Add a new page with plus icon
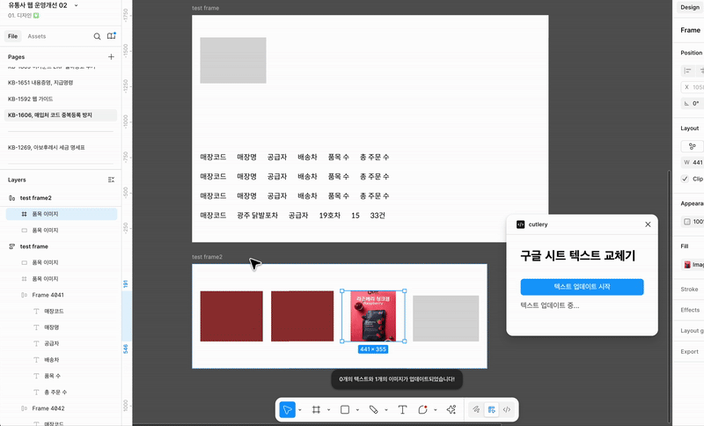This screenshot has width=704, height=426. (111, 56)
